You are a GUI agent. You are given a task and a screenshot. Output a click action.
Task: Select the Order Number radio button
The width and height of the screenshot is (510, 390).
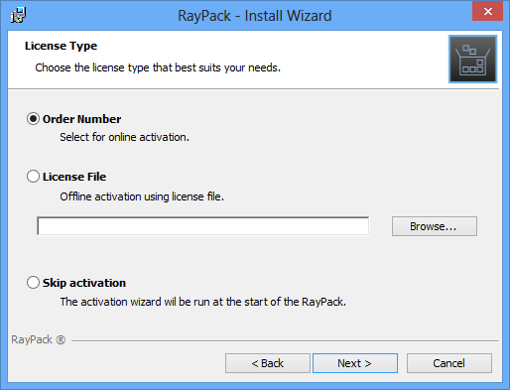click(33, 119)
